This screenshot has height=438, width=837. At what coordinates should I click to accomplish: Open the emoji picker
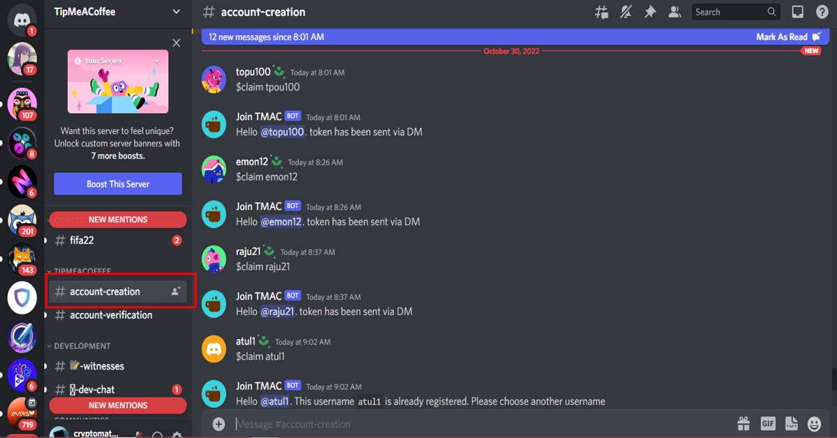pyautogui.click(x=814, y=423)
